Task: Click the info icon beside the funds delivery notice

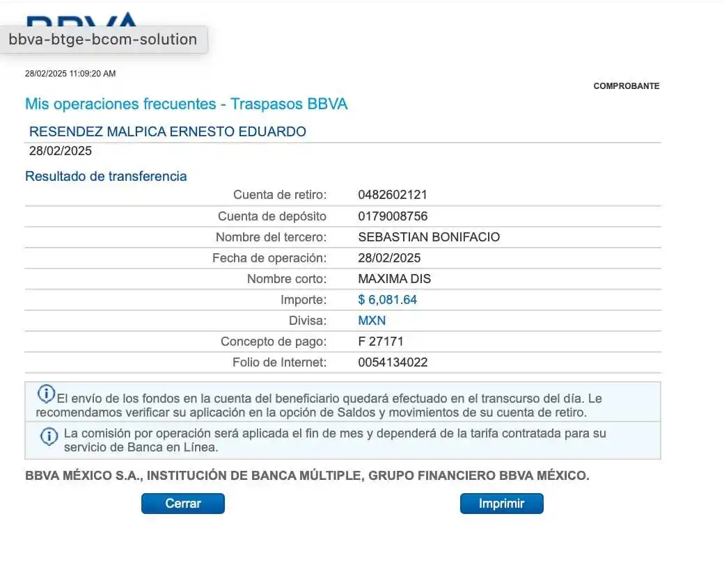Action: (x=46, y=394)
